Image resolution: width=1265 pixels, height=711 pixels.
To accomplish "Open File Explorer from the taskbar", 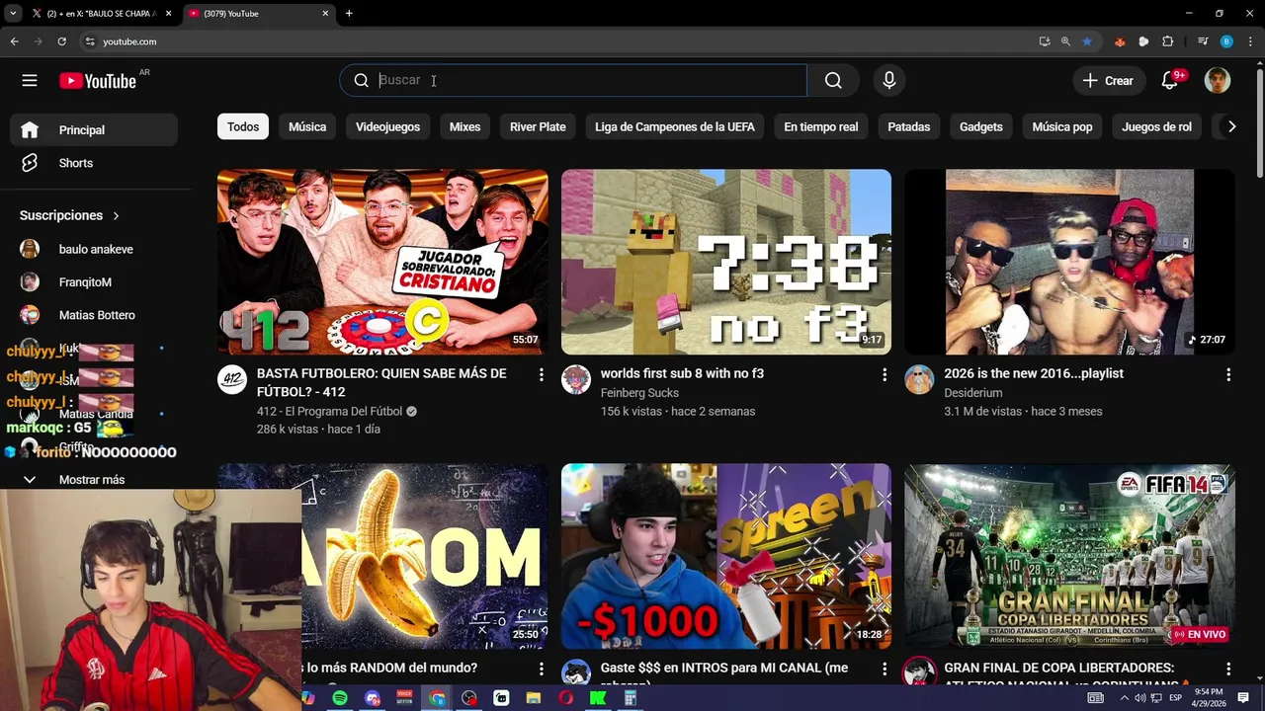I will point(534,698).
